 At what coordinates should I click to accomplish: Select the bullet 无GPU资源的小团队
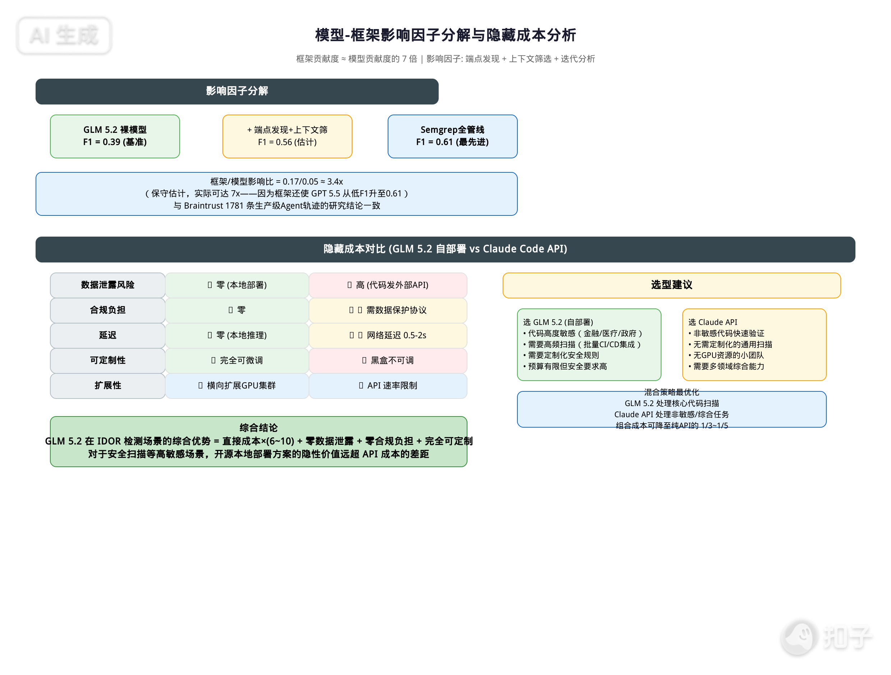(x=726, y=355)
